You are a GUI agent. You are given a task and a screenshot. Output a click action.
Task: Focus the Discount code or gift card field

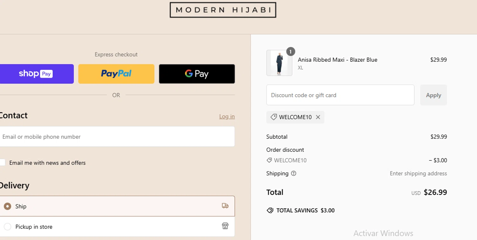tap(340, 95)
